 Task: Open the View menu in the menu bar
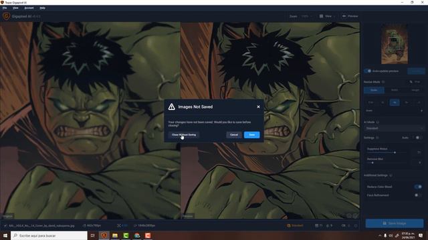click(15, 8)
